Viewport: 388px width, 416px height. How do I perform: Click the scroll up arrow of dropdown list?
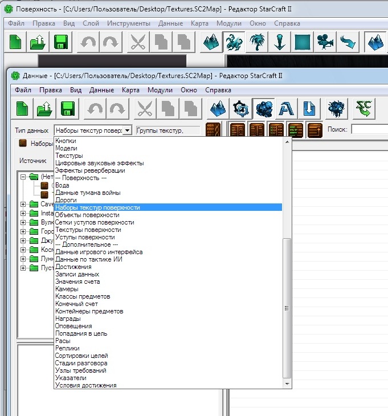tap(287, 142)
